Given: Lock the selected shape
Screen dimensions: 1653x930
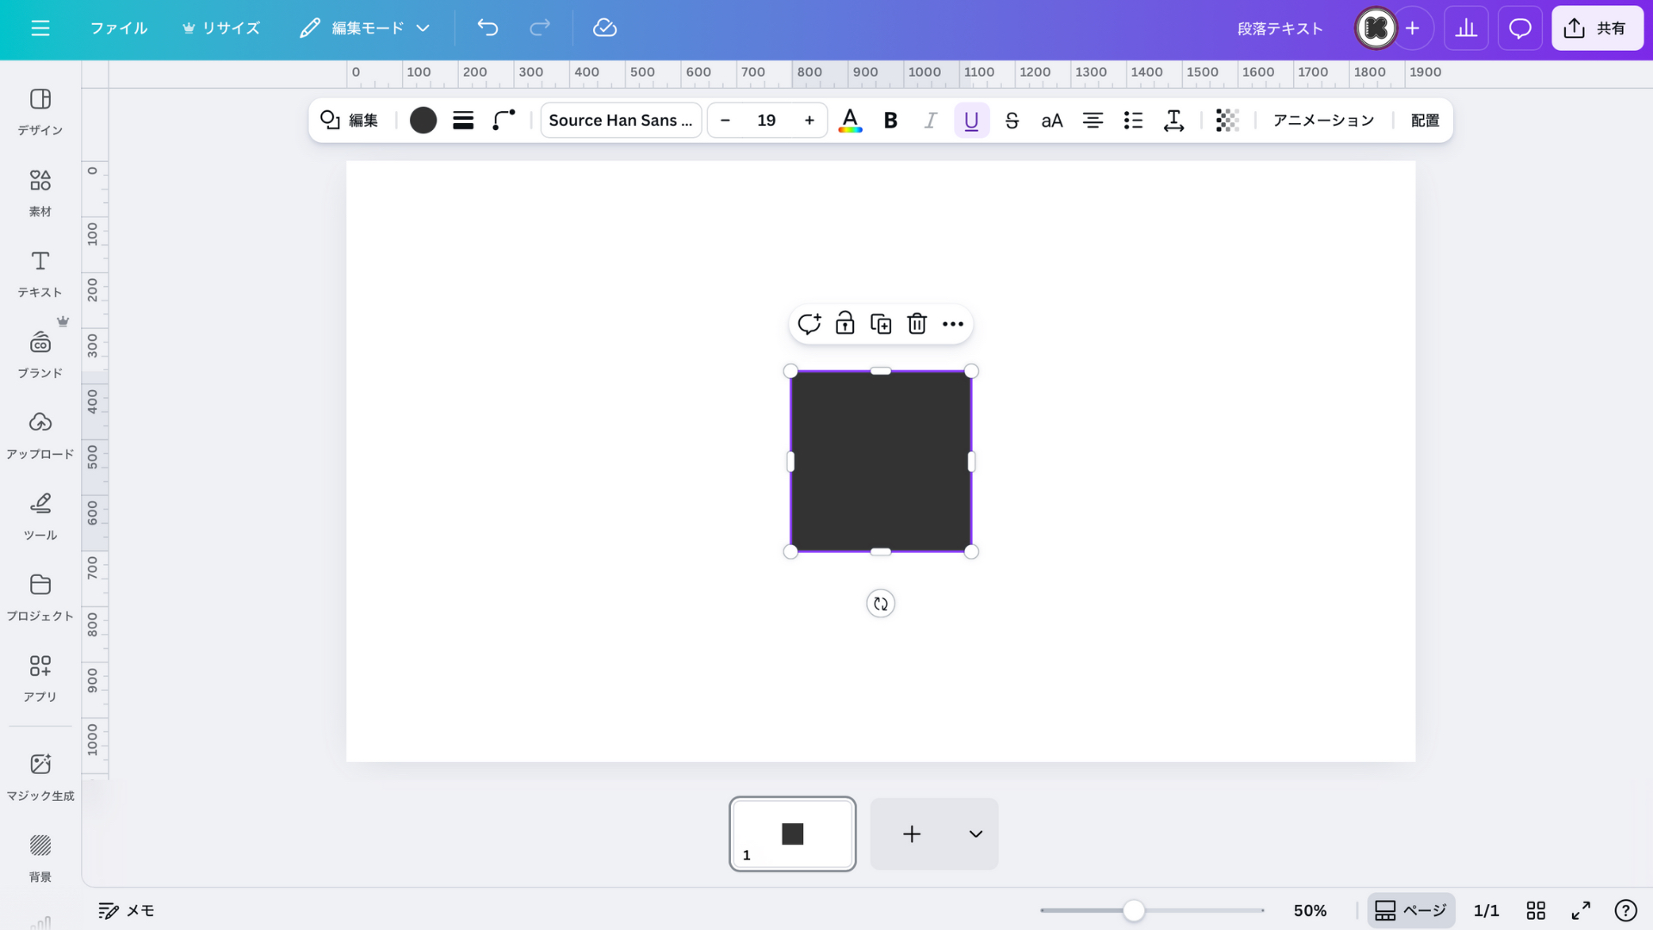Looking at the screenshot, I should [x=845, y=324].
